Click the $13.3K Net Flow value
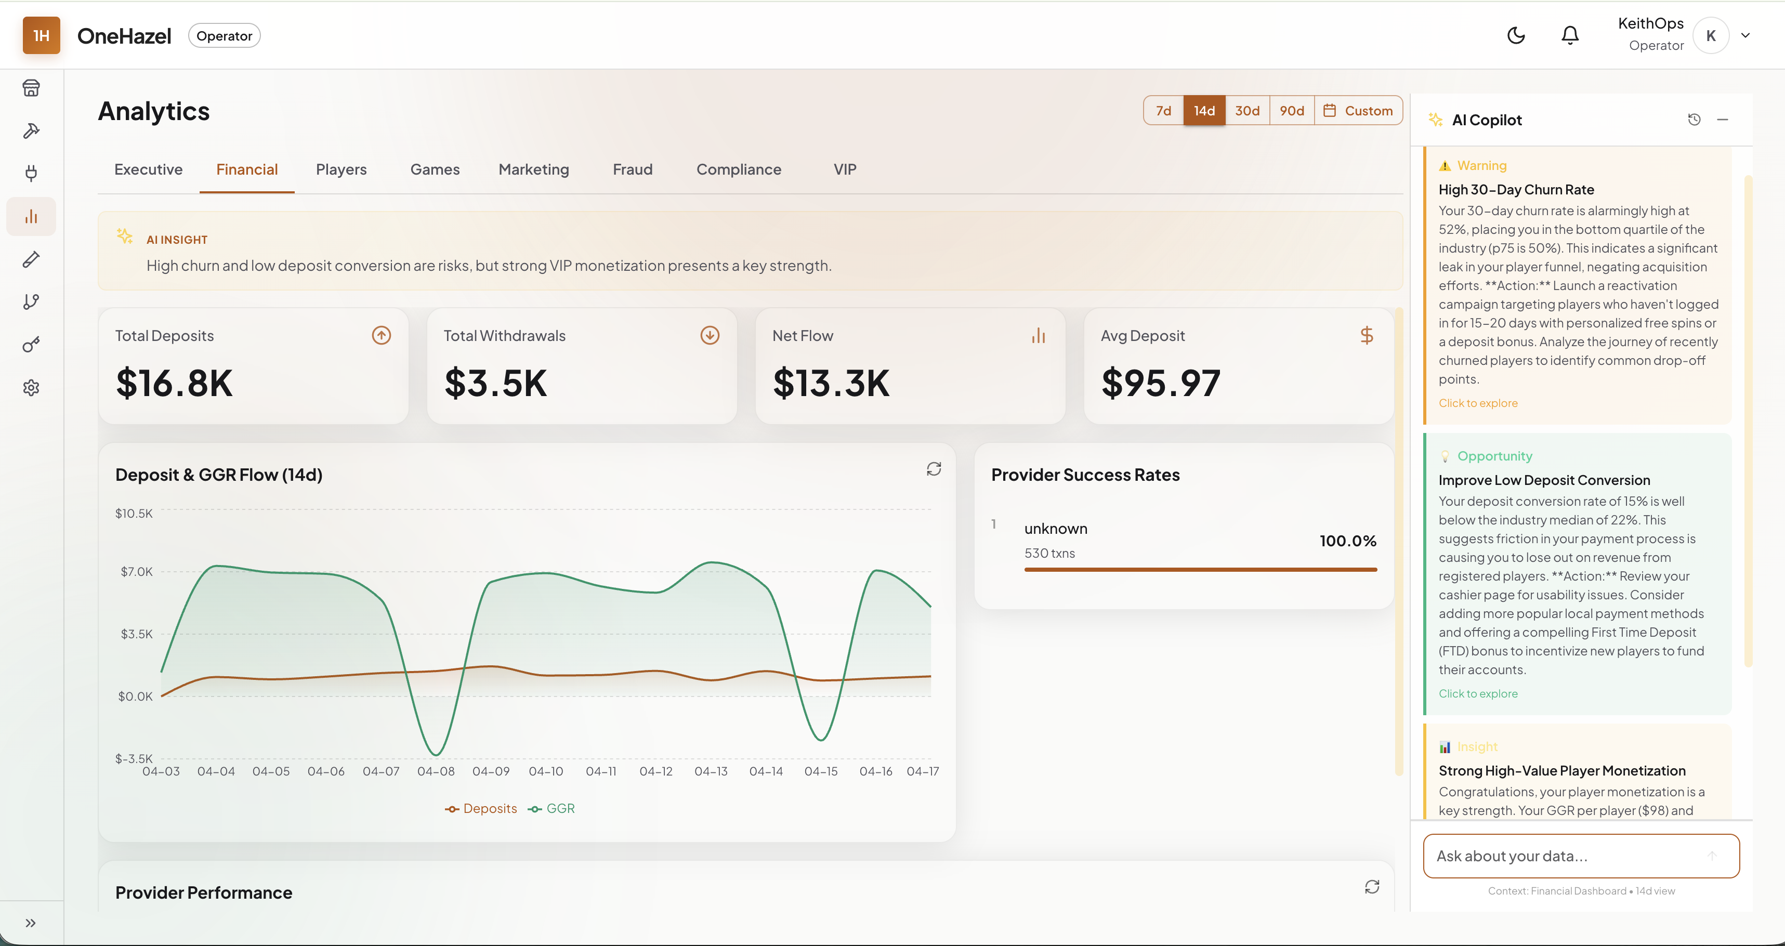Image resolution: width=1785 pixels, height=946 pixels. click(831, 383)
